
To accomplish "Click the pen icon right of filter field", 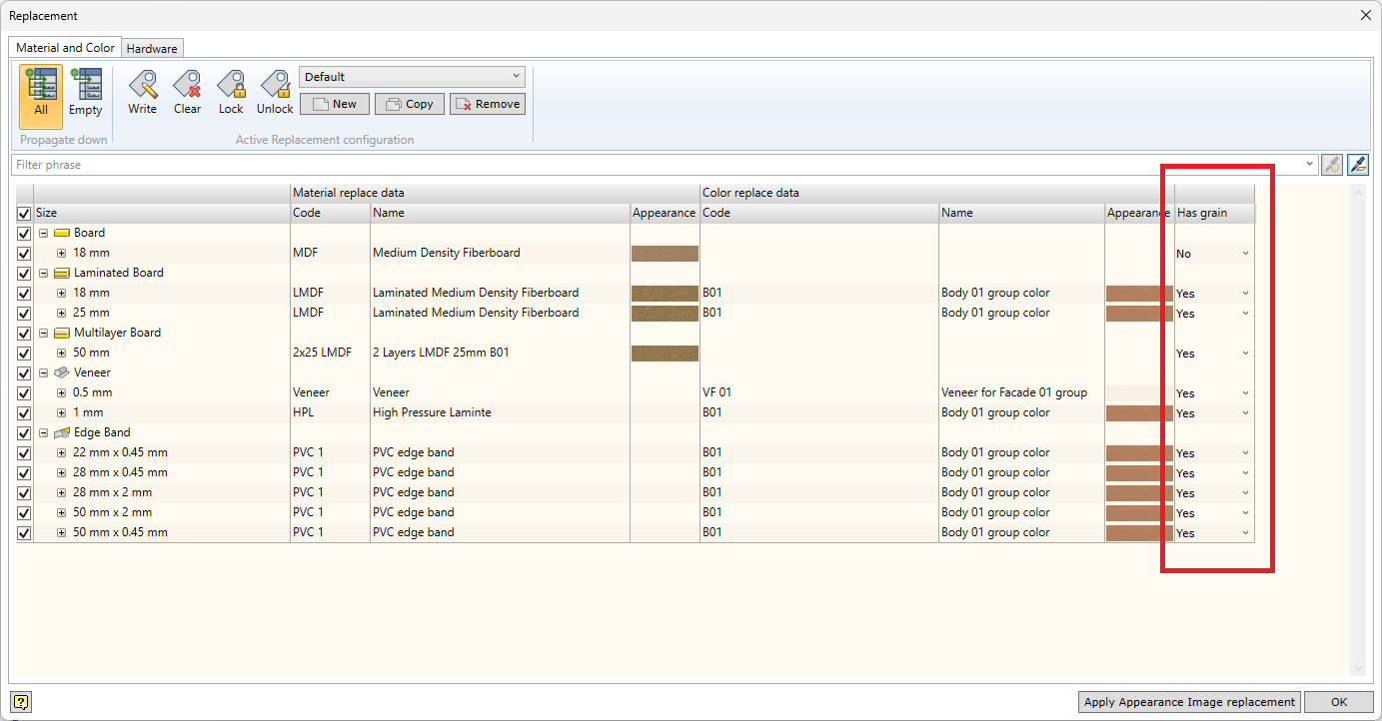I will tap(1358, 165).
